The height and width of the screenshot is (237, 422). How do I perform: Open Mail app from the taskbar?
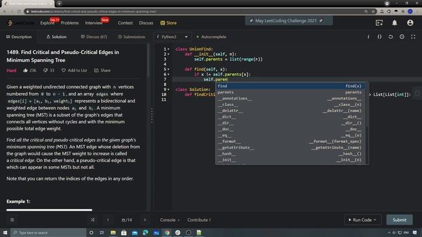135,232
